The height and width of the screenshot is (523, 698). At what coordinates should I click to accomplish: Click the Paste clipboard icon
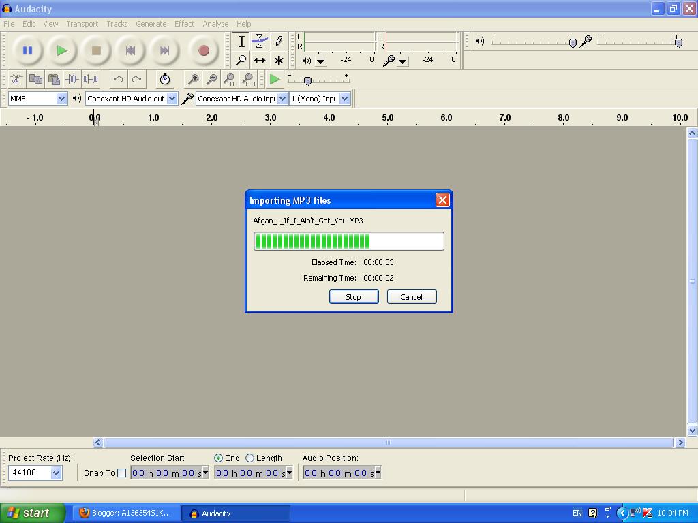(x=54, y=80)
